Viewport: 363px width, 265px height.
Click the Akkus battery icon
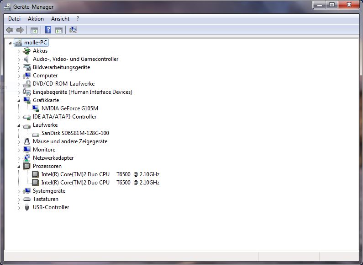(x=27, y=51)
